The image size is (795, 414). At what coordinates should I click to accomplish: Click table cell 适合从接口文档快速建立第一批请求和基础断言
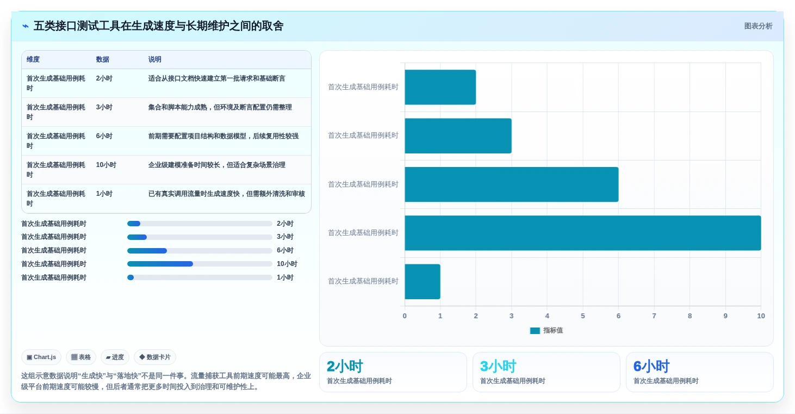coord(216,78)
